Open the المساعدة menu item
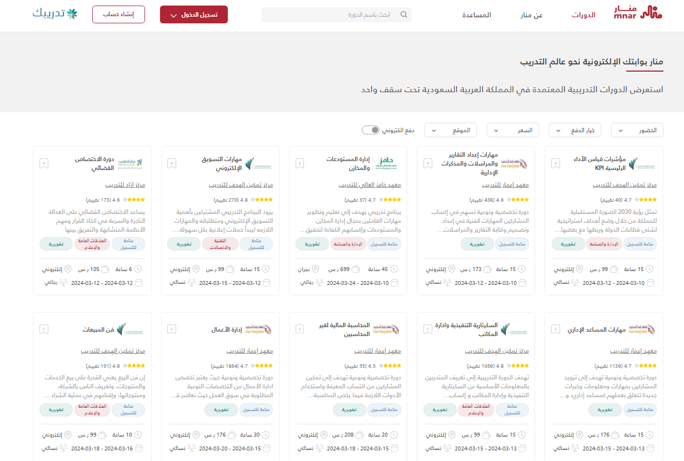Screen dimensions: 684x461 pos(476,15)
